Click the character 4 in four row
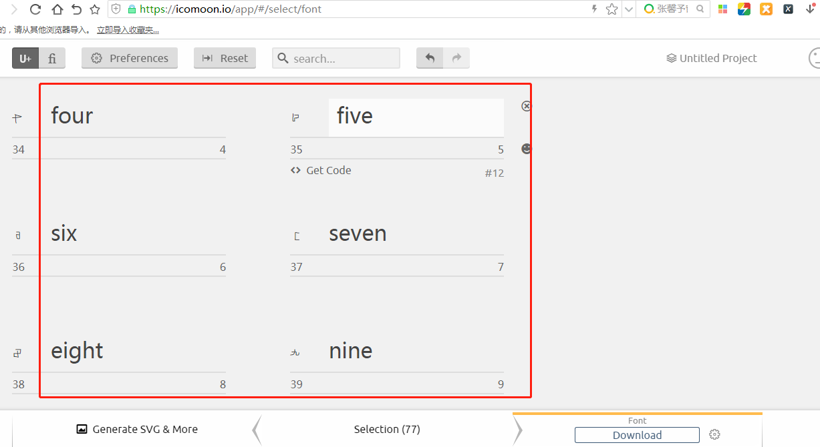 [x=223, y=149]
